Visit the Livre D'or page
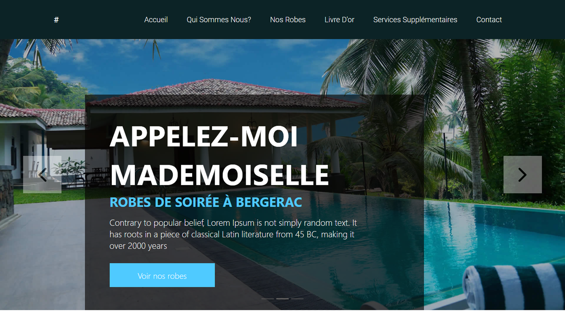 point(339,20)
